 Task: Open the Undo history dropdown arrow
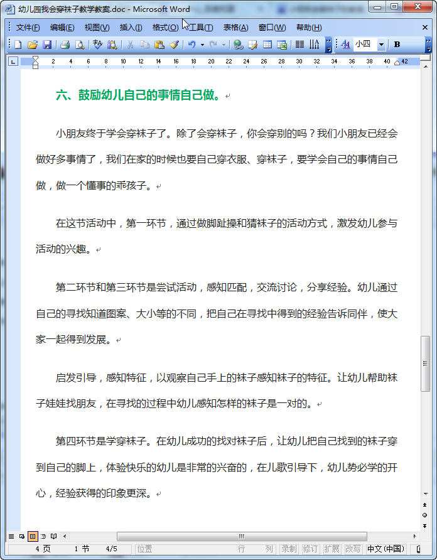coord(202,45)
